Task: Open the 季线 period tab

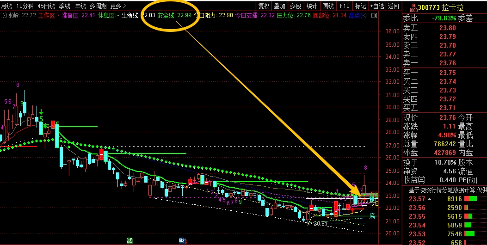Action: pyautogui.click(x=65, y=6)
